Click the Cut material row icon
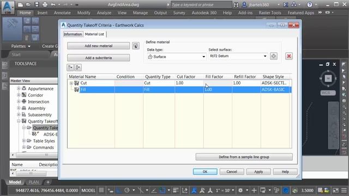Screen dimensions: 349x196 (x=76, y=83)
